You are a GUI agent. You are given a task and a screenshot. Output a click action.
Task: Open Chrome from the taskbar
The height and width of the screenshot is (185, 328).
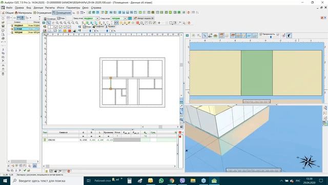coord(172,180)
